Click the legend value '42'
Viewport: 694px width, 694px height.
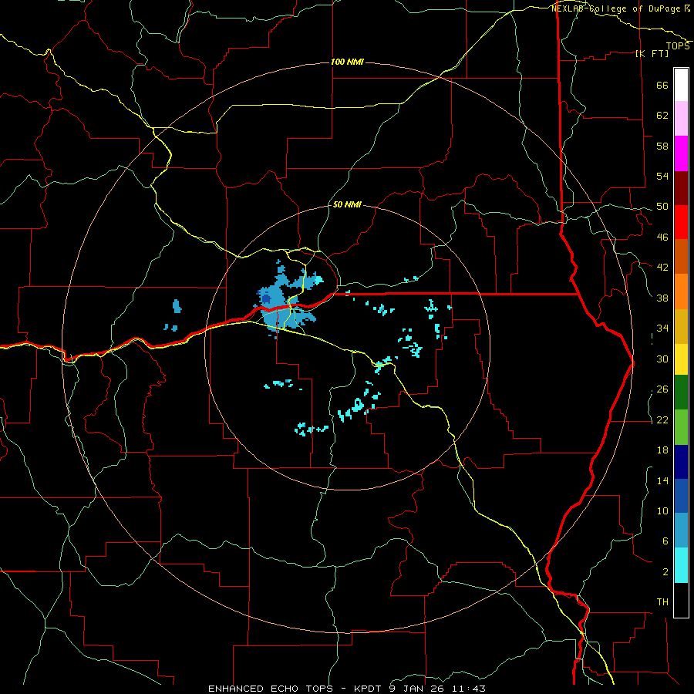[x=662, y=268]
